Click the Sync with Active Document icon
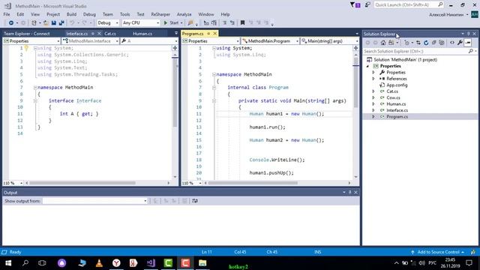This screenshot has width=480, height=270. tap(418, 43)
